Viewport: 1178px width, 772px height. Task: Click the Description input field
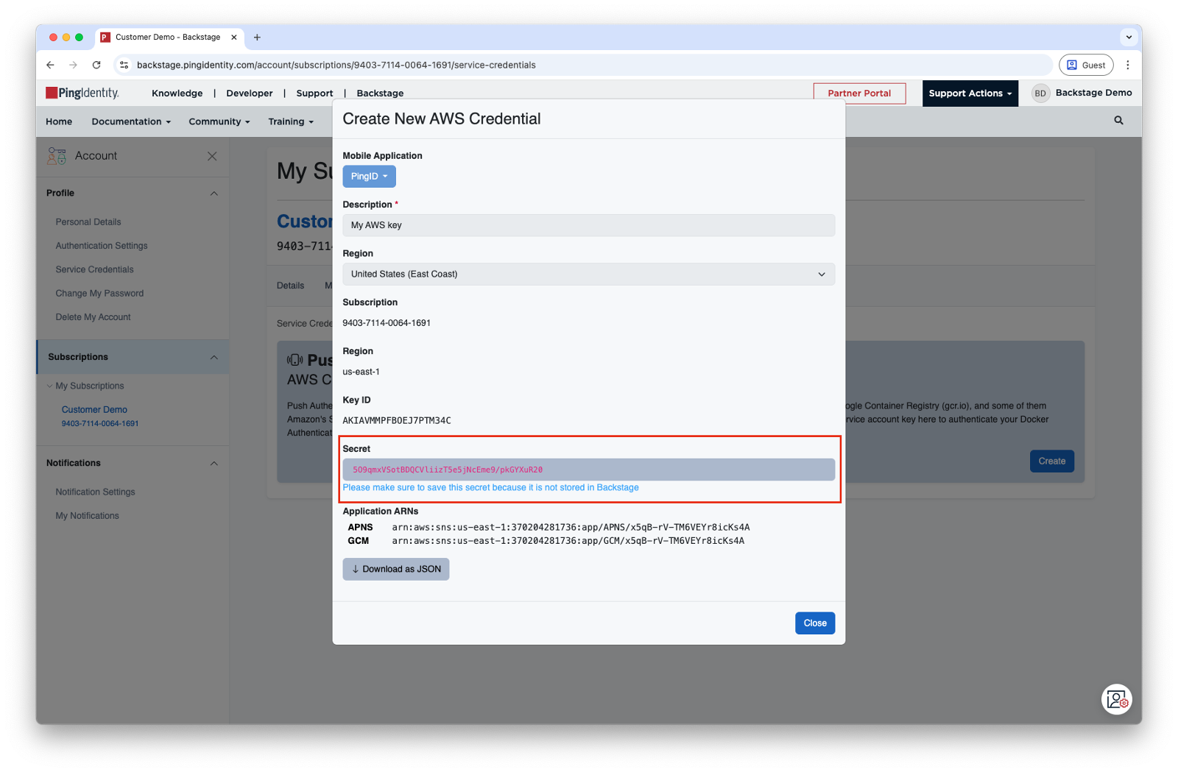tap(588, 225)
